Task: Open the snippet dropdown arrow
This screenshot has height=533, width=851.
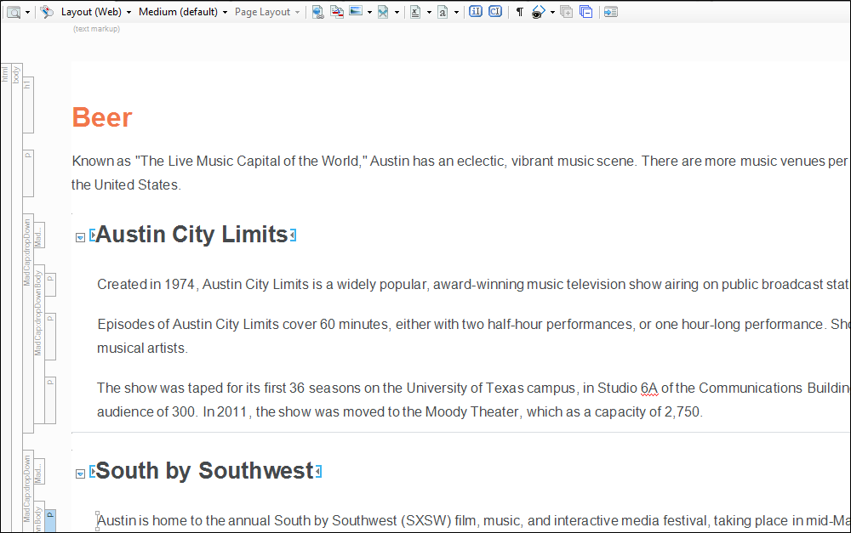Action: click(397, 13)
